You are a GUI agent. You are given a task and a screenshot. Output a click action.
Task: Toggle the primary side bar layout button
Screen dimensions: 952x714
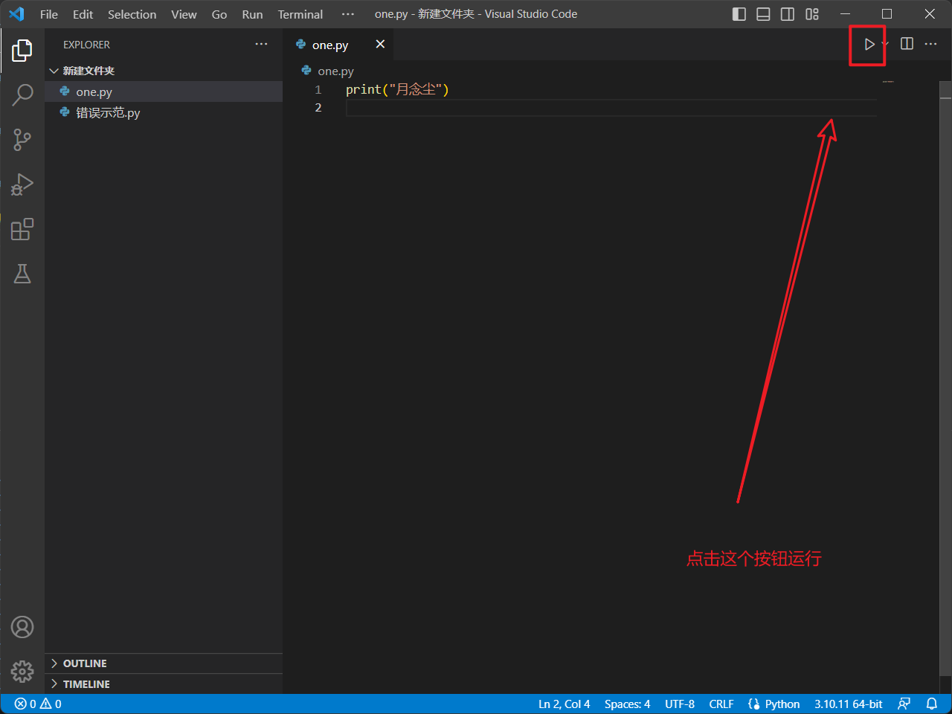[739, 14]
